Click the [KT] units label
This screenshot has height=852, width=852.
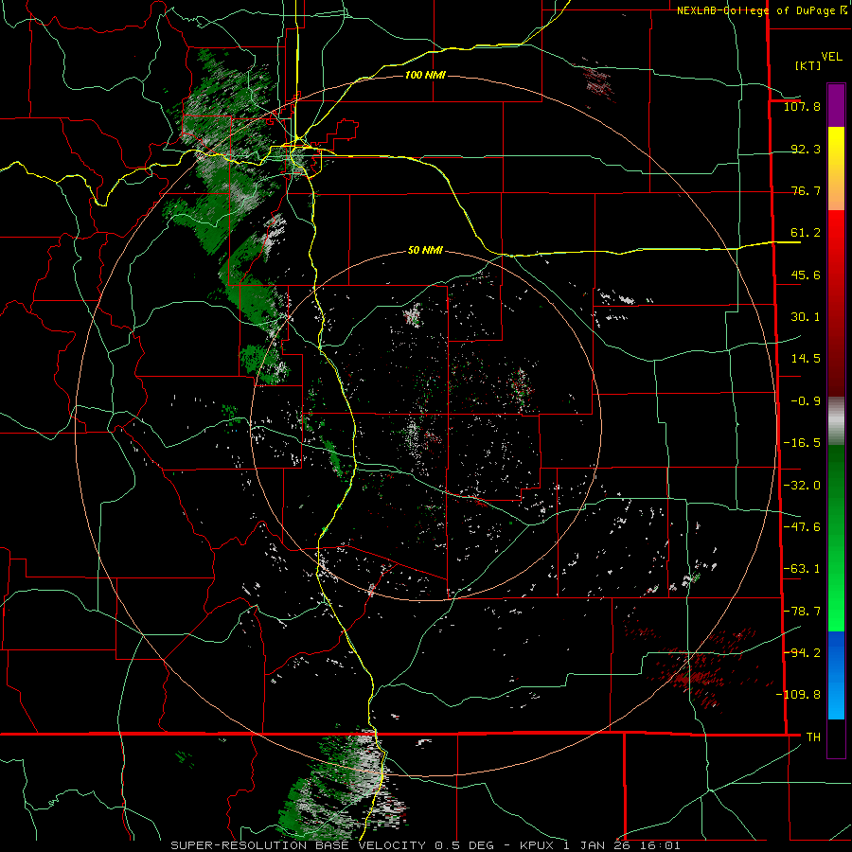point(808,65)
